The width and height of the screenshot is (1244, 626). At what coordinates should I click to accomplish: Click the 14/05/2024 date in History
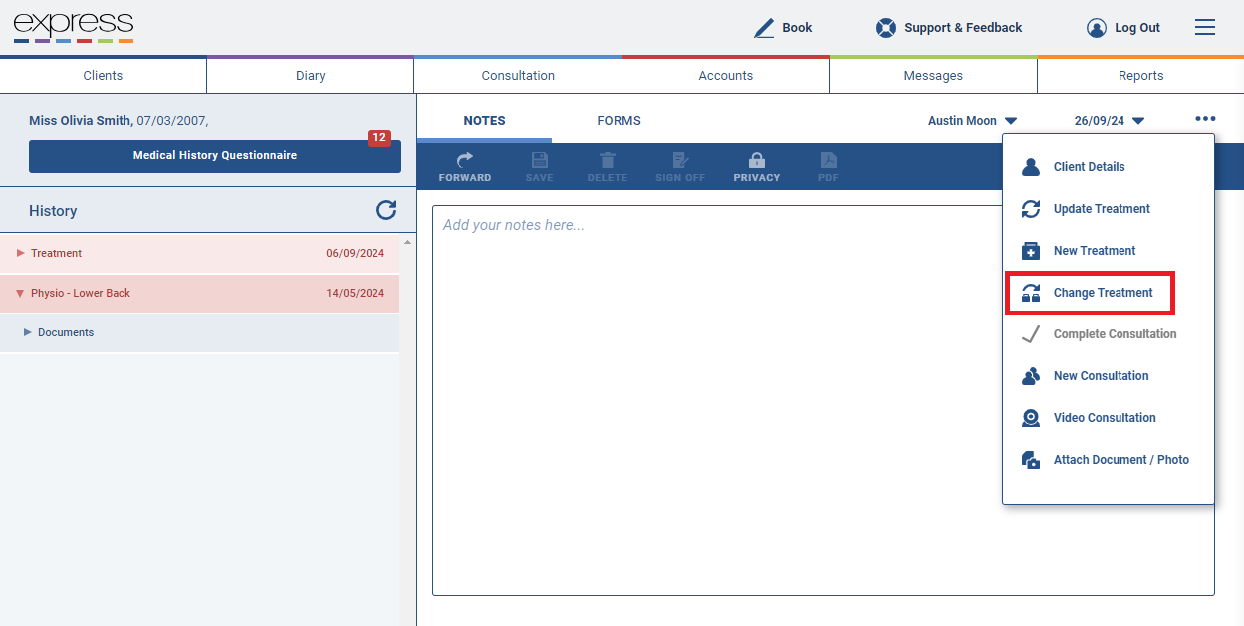coord(355,294)
